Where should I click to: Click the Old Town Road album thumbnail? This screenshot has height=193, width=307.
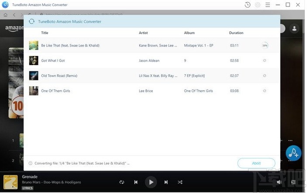[34, 76]
